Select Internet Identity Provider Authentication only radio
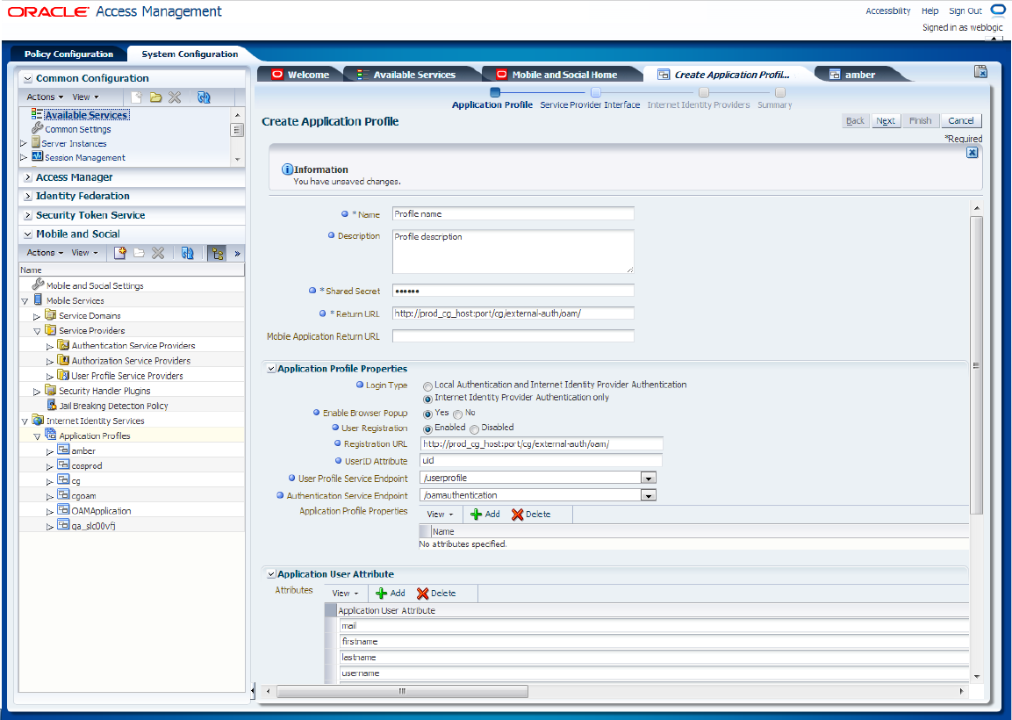 [x=427, y=399]
